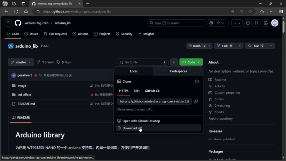The height and width of the screenshot is (161, 286).
Task: Open the image folder
Action: pos(22,86)
